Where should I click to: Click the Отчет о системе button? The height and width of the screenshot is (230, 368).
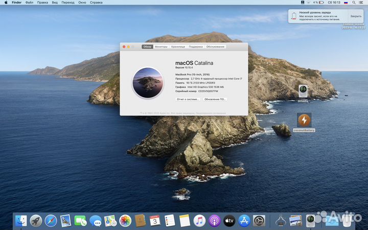pos(188,99)
